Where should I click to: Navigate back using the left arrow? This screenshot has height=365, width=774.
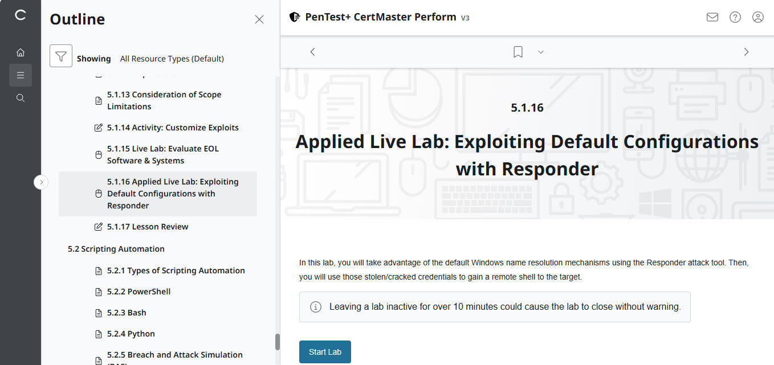312,51
